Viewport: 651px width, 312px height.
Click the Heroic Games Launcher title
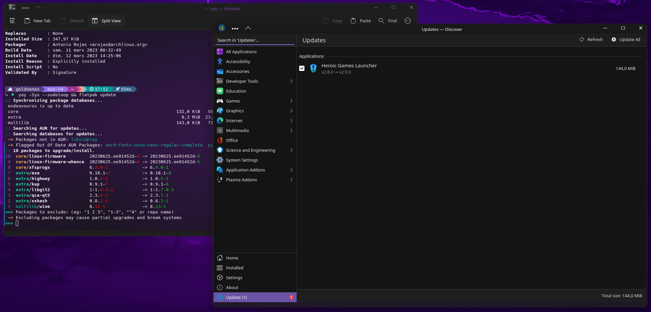(349, 66)
